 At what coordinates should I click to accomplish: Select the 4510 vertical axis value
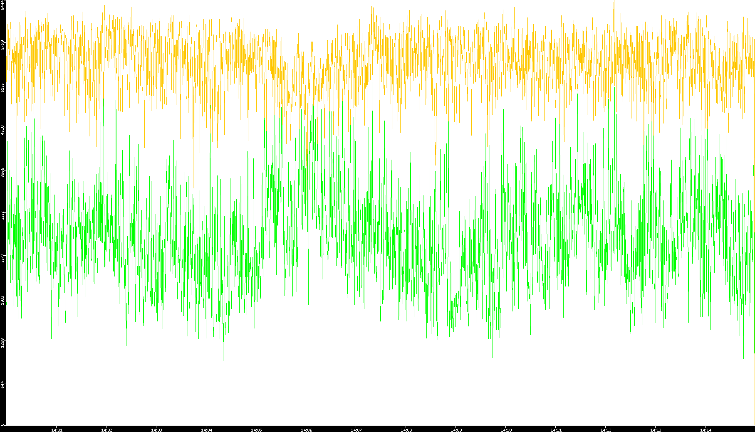(2, 130)
